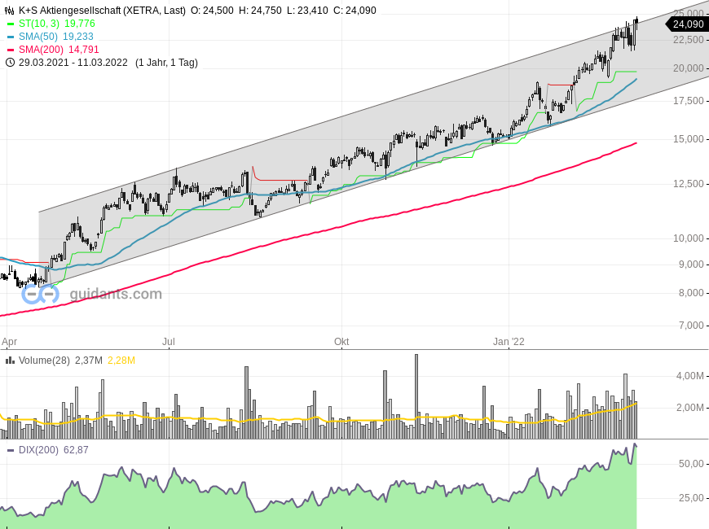Click the Jan '22 label on time axis

509,342
